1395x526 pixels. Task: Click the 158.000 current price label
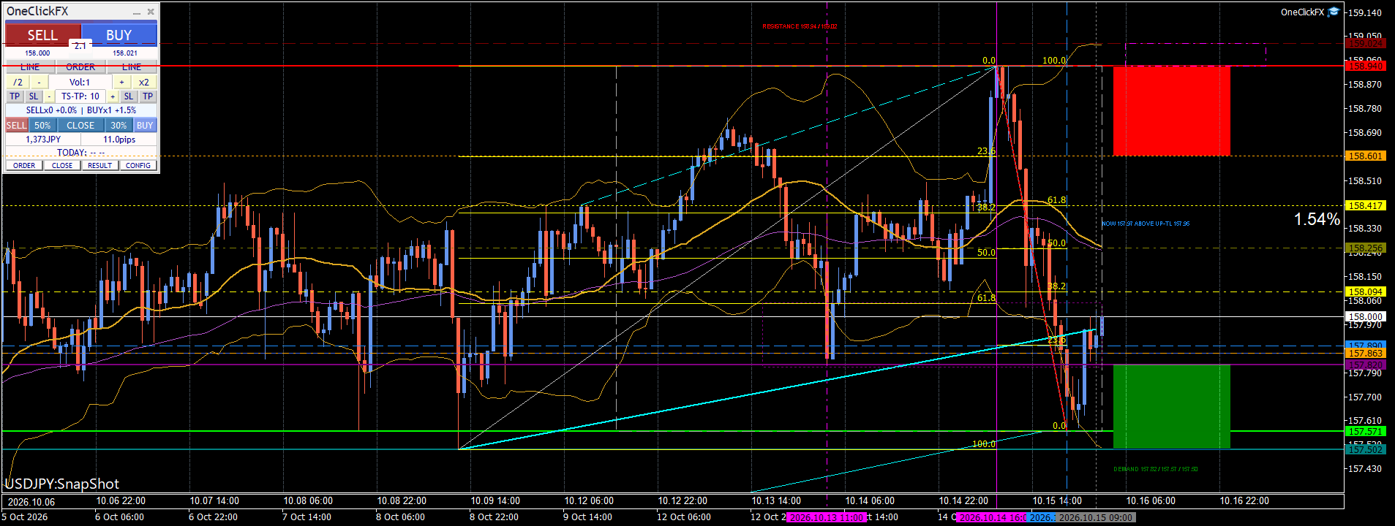pyautogui.click(x=1365, y=316)
